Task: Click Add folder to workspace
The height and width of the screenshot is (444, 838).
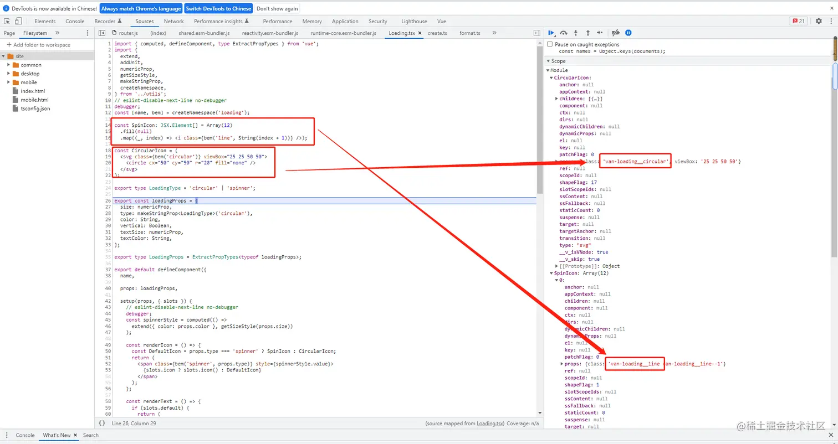Action: (38, 45)
